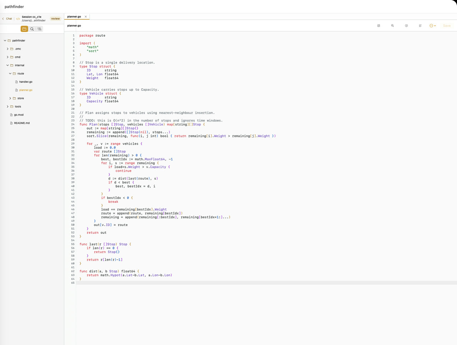The height and width of the screenshot is (345, 457).
Task: Click the handler.go file icon
Action: pyautogui.click(x=16, y=82)
